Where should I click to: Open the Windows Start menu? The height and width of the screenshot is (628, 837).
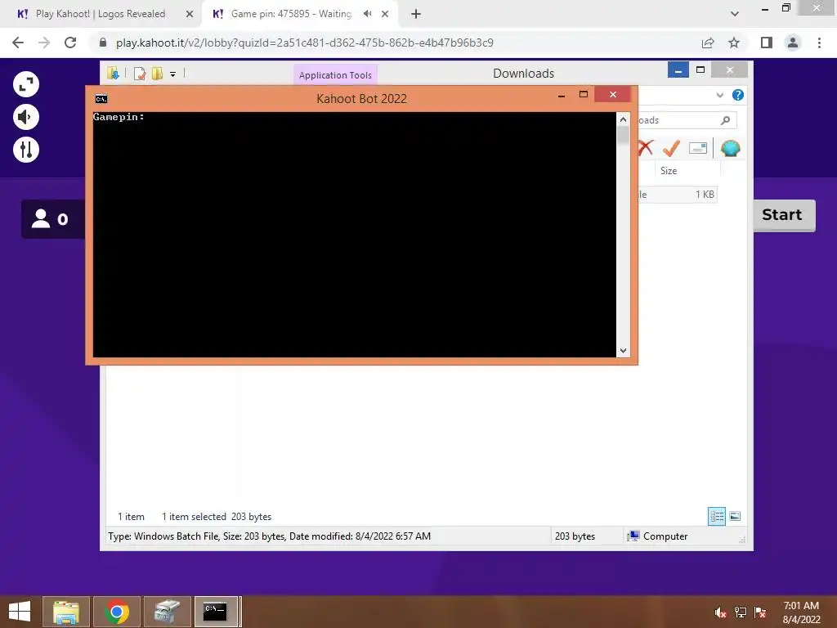click(x=20, y=612)
